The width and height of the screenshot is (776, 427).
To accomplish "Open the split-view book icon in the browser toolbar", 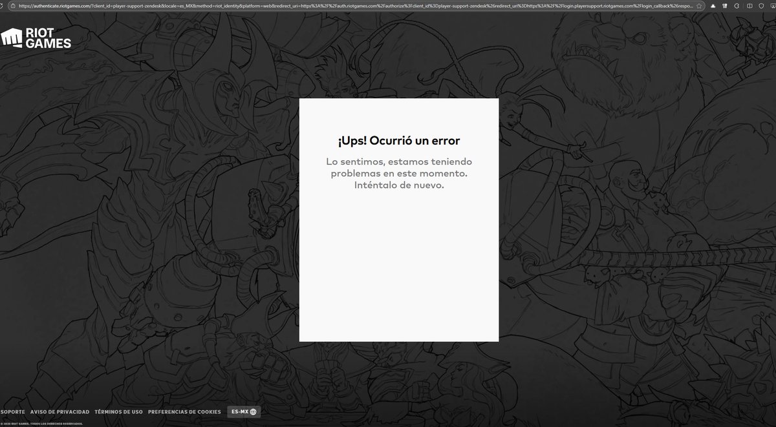I will (749, 6).
